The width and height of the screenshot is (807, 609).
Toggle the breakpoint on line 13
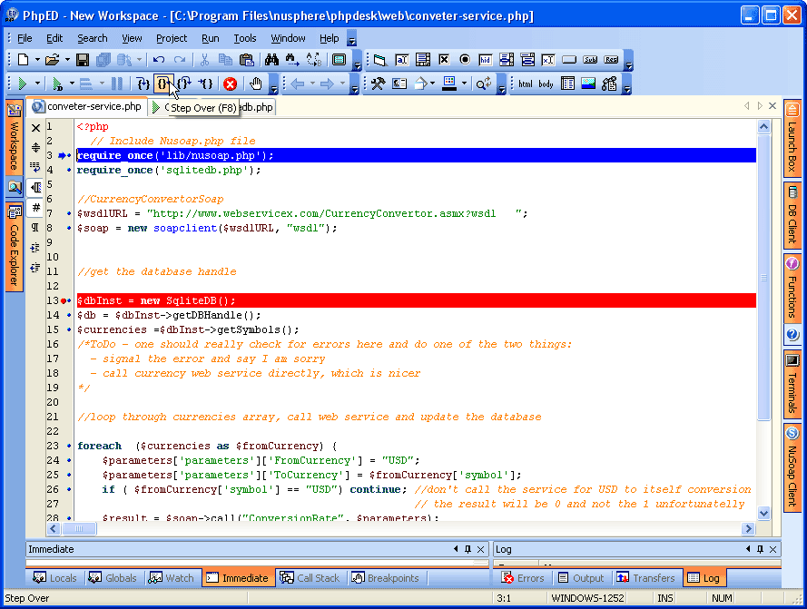coord(63,300)
